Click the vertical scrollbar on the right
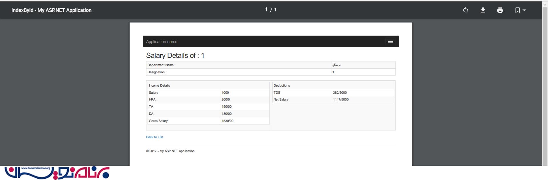548x180 pixels. click(545, 85)
